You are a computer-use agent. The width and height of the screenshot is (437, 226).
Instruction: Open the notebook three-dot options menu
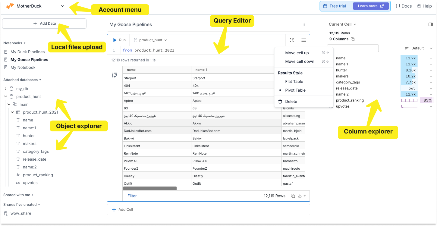point(304,24)
